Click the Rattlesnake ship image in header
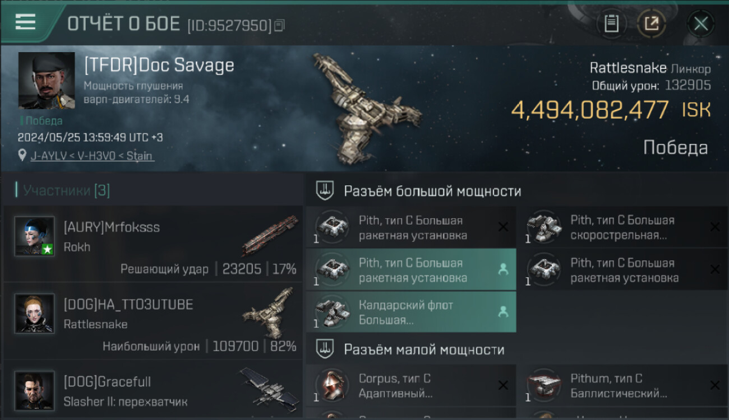Image resolution: width=729 pixels, height=420 pixels. [x=366, y=107]
